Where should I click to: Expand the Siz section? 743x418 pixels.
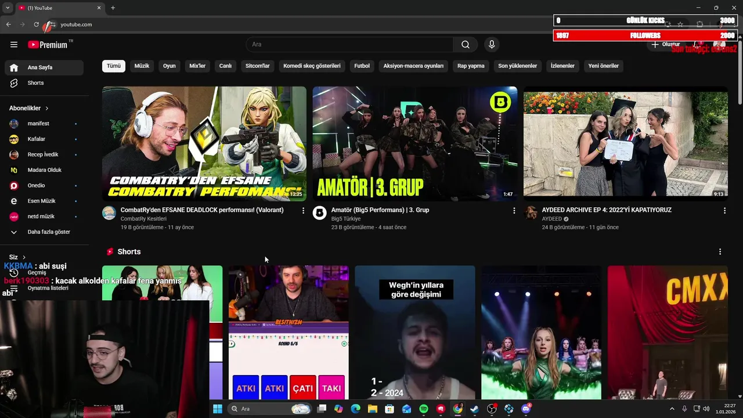(17, 257)
